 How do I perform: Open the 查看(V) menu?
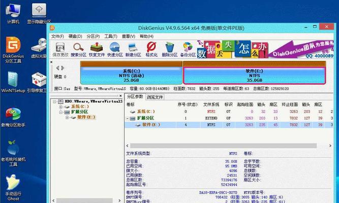click(x=129, y=36)
